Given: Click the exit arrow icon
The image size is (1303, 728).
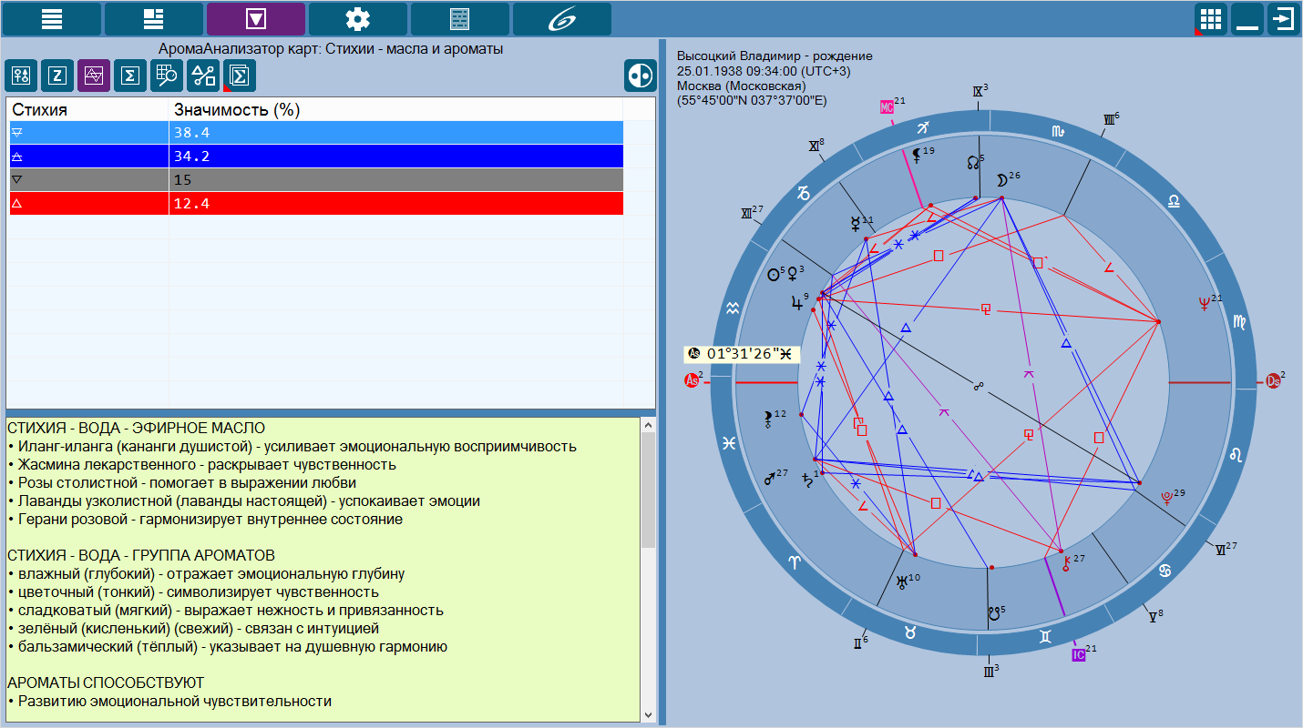Looking at the screenshot, I should coord(1283,18).
